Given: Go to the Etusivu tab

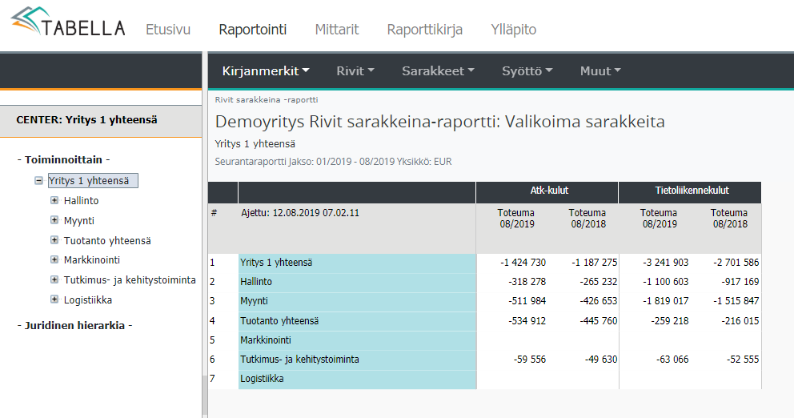Looking at the screenshot, I should coord(168,30).
